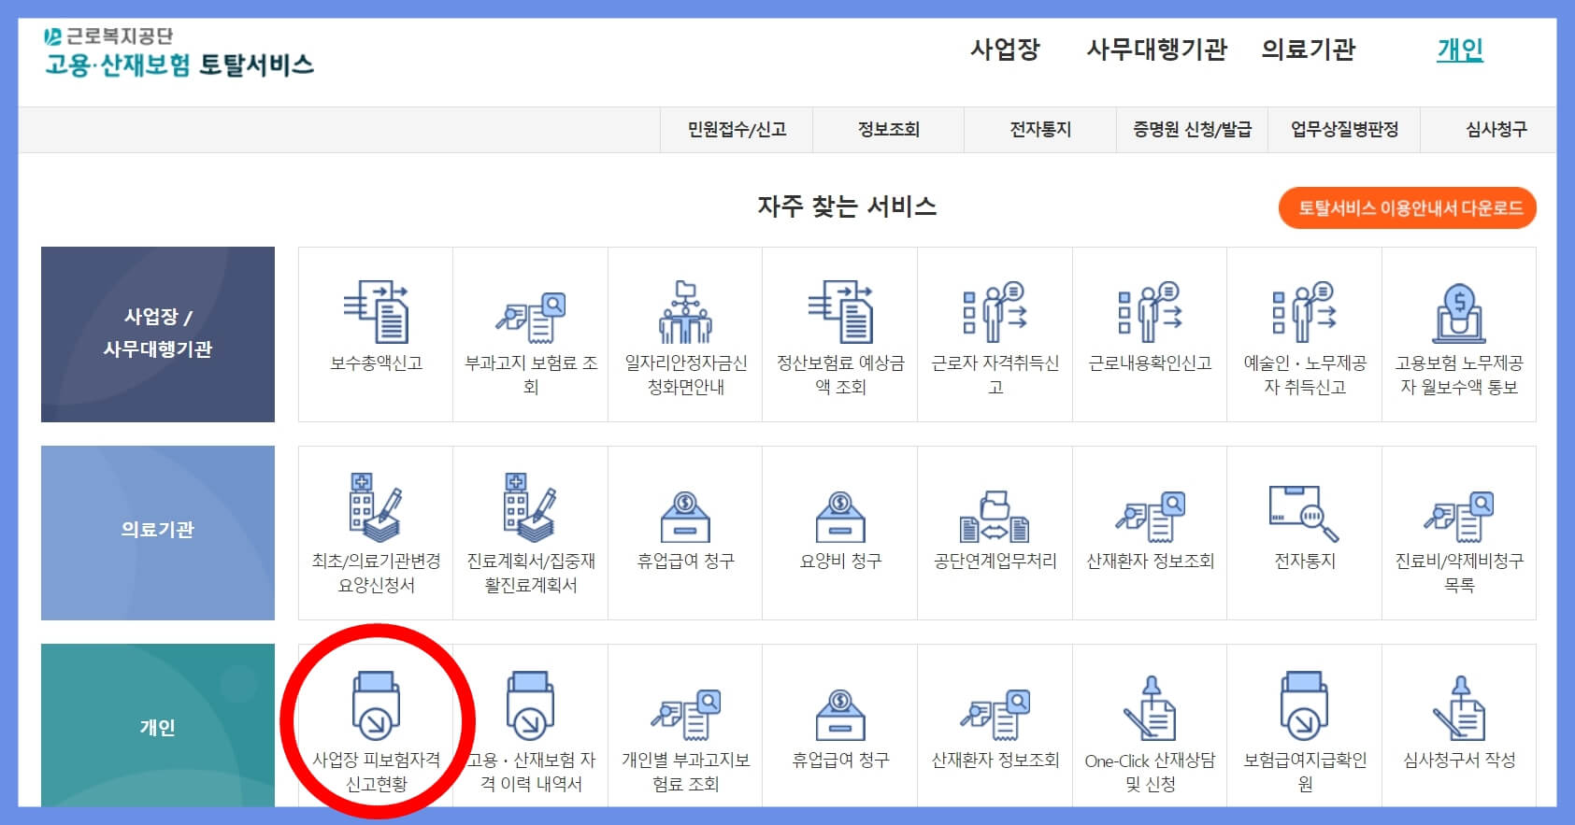Switch to the 의료기관 top tab
This screenshot has height=825, width=1575.
click(x=1308, y=49)
